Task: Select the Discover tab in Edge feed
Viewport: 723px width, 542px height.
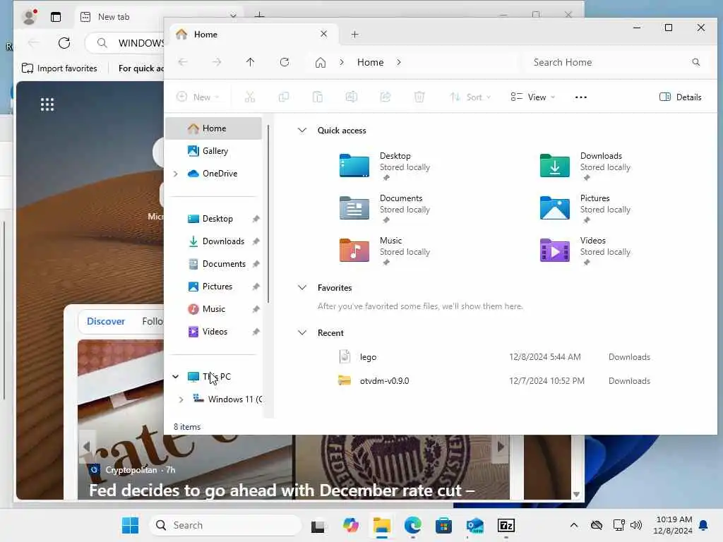Action: point(106,321)
